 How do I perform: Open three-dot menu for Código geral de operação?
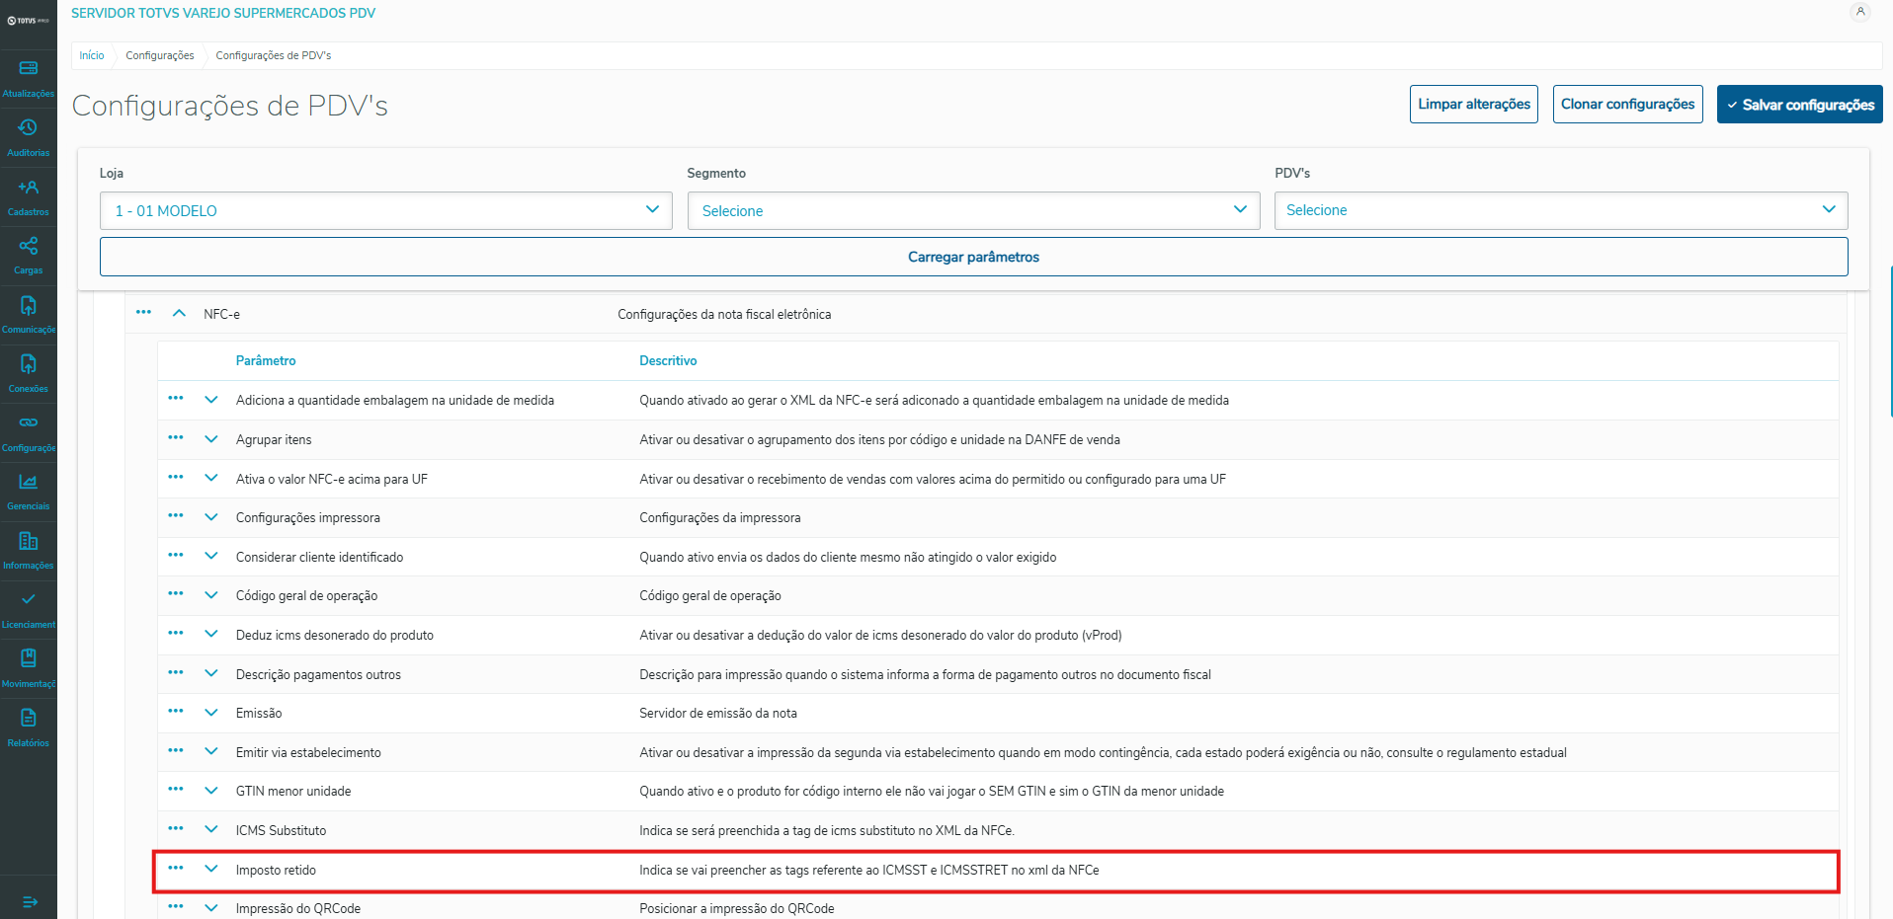[x=176, y=594]
